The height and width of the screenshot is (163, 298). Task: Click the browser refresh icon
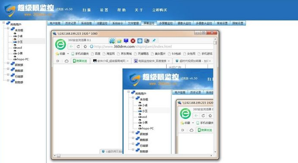[x=78, y=46]
